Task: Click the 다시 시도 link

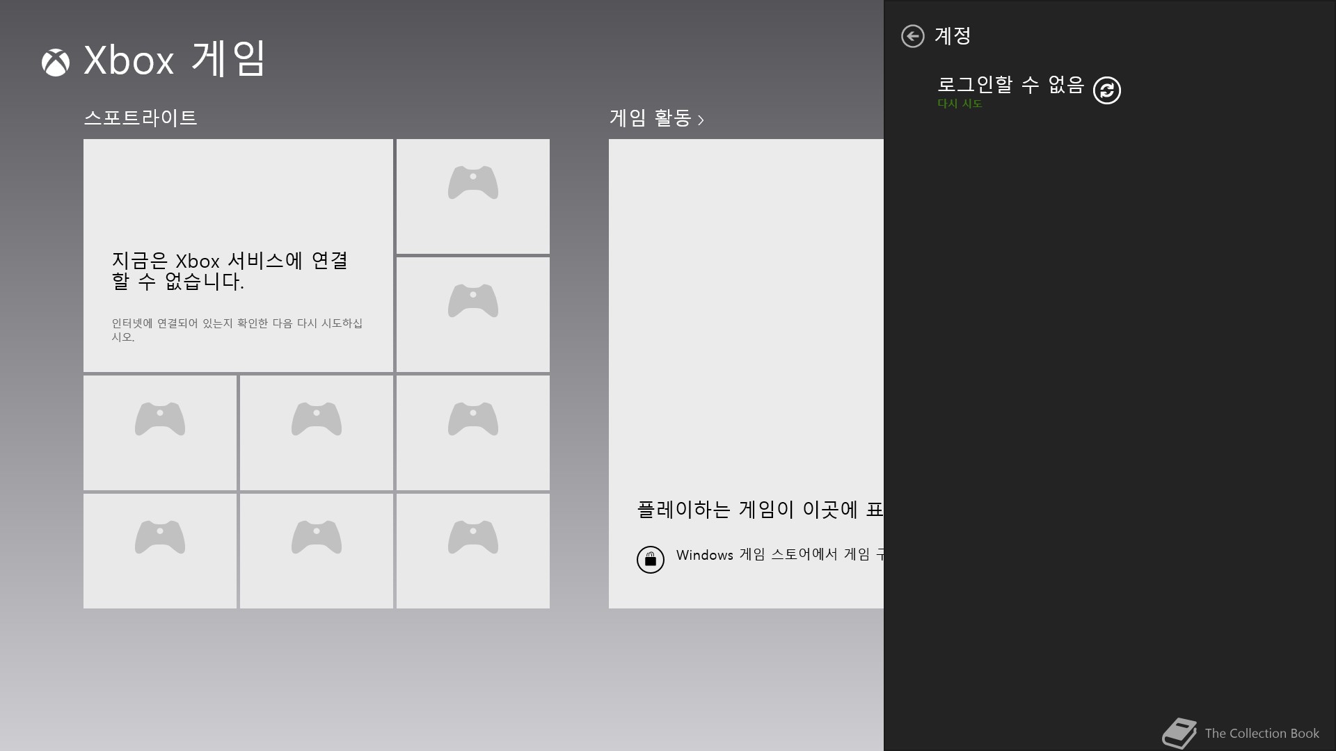Action: 960,104
